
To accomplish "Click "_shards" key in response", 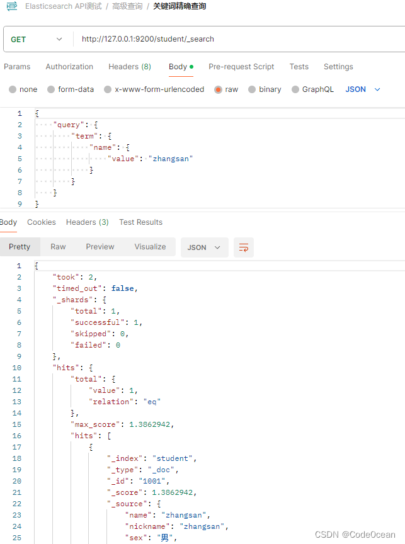I will 72,300.
